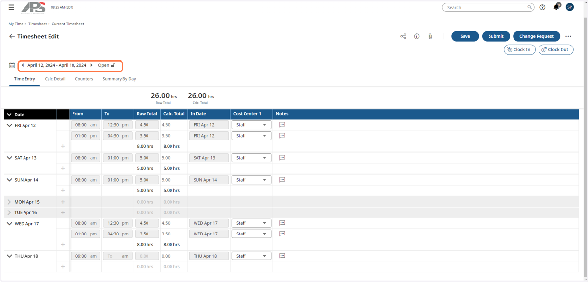Screen dimensions: 588x282
Task: Add a note to FRI Apr 12 08:00 entry
Action: coord(282,125)
